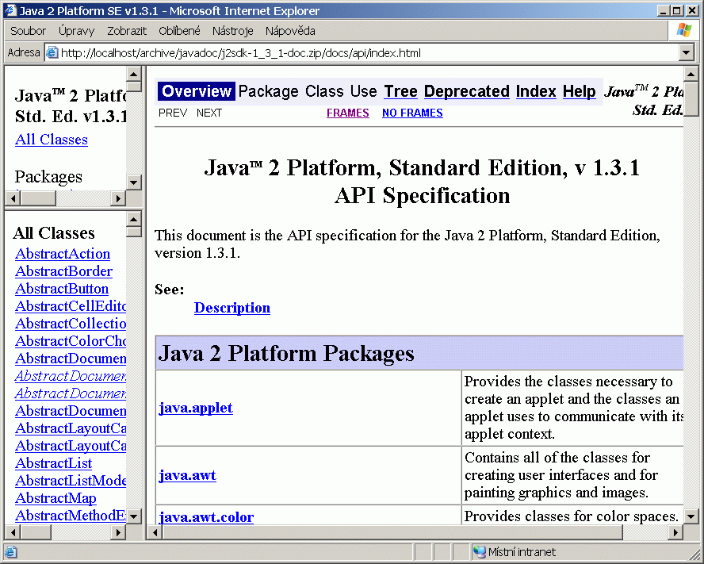This screenshot has height=564, width=704.
Task: Click the NEXT text in the navigation bar
Action: [x=209, y=113]
